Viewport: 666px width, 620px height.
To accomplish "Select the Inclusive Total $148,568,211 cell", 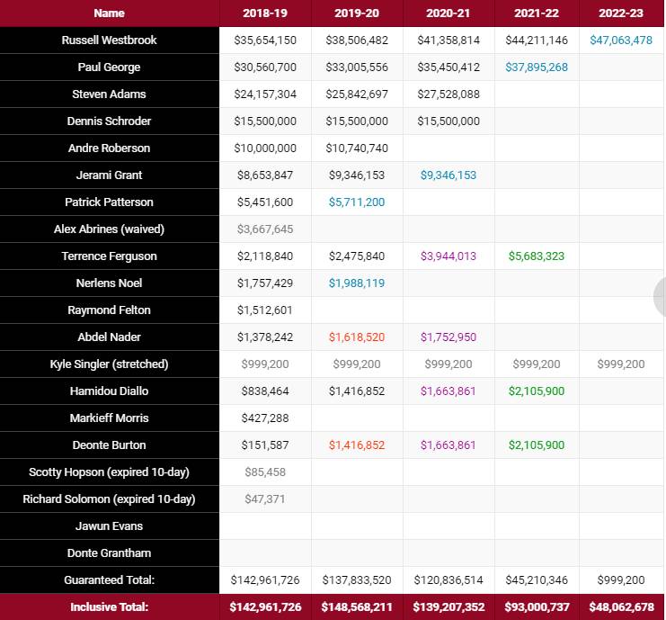I will click(x=356, y=607).
